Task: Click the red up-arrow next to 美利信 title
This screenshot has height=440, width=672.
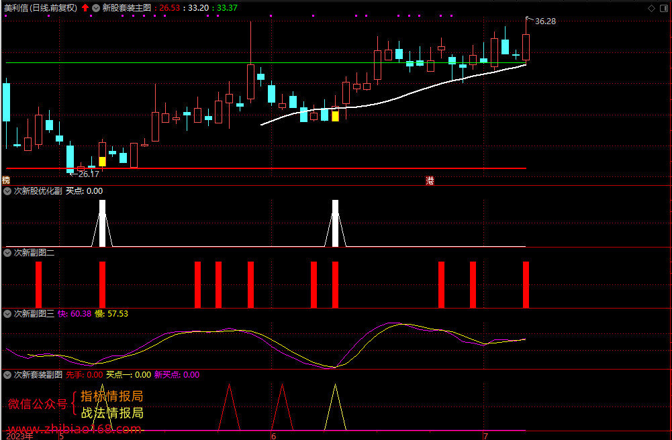Action: tap(85, 7)
